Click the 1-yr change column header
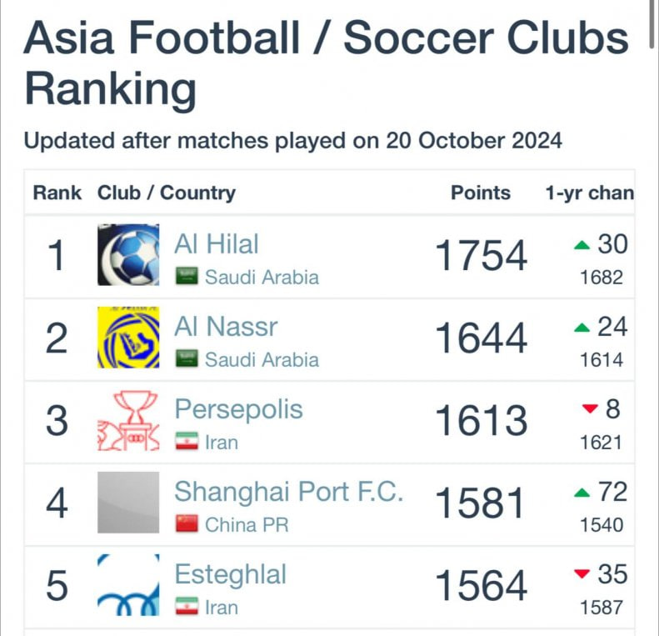 coord(589,193)
